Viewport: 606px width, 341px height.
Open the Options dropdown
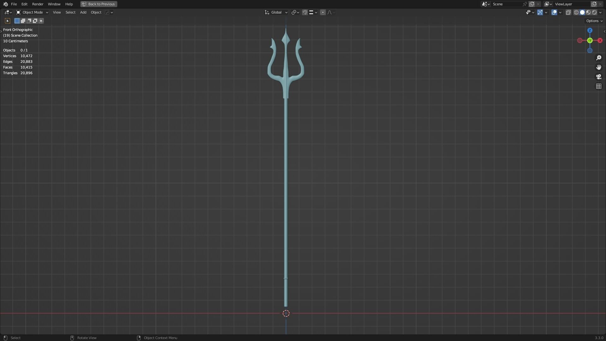pyautogui.click(x=594, y=21)
